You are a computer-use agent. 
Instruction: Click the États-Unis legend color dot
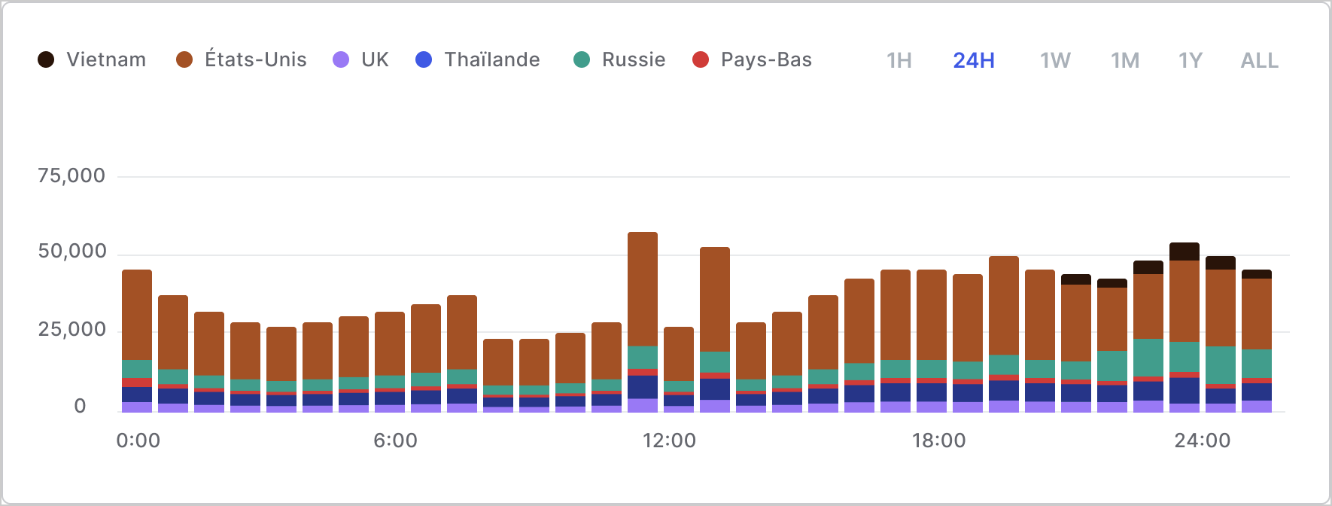pyautogui.click(x=184, y=59)
